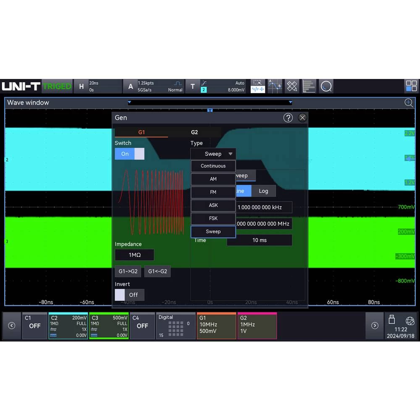The width and height of the screenshot is (420, 420).
Task: Open the cursor A-B measurement icon
Action: [275, 86]
